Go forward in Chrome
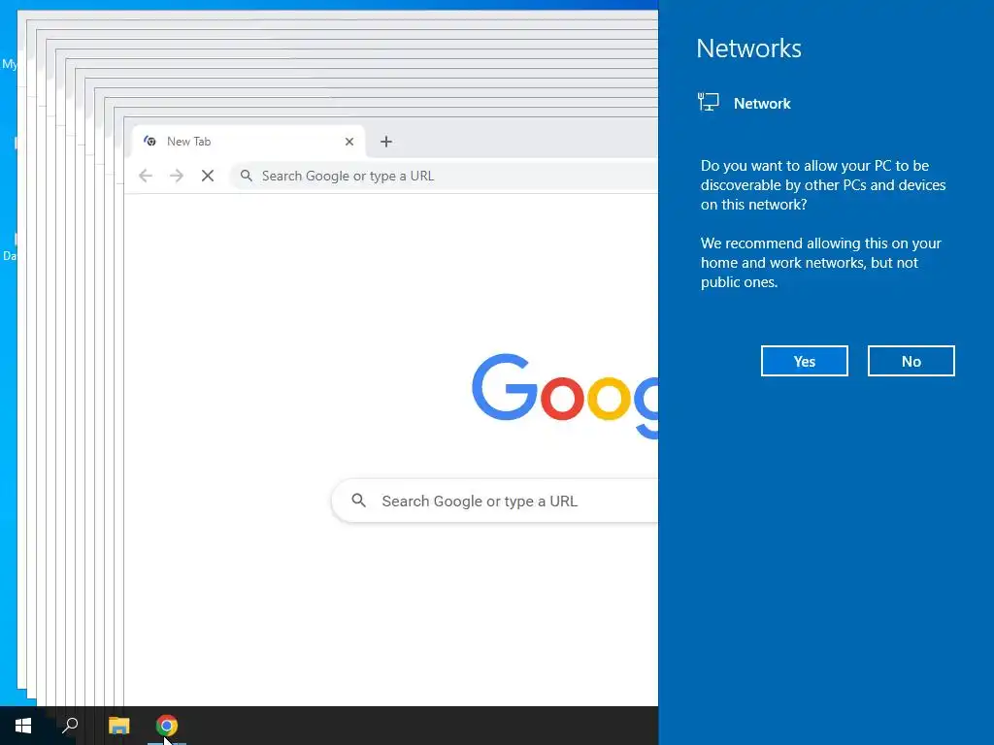This screenshot has width=994, height=745. click(177, 176)
